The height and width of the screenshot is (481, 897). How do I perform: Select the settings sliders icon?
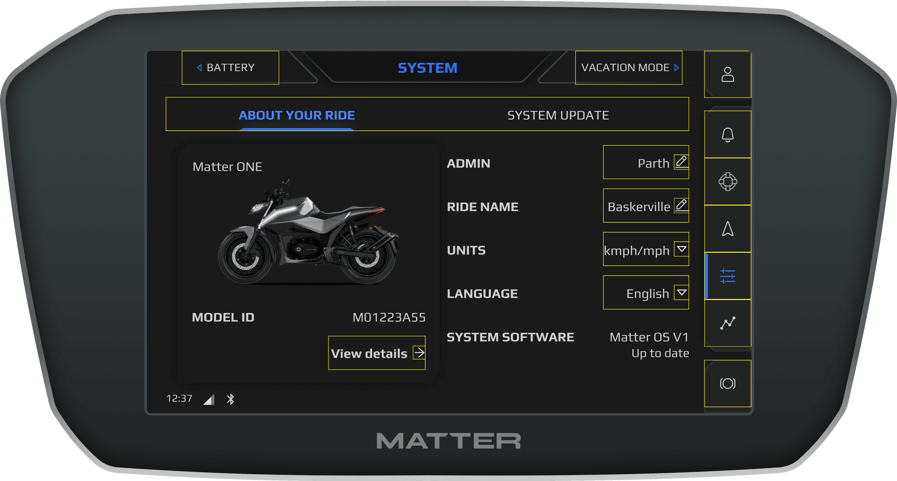click(728, 276)
